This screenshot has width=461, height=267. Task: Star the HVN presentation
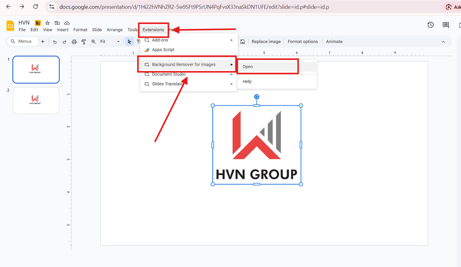pyautogui.click(x=48, y=23)
